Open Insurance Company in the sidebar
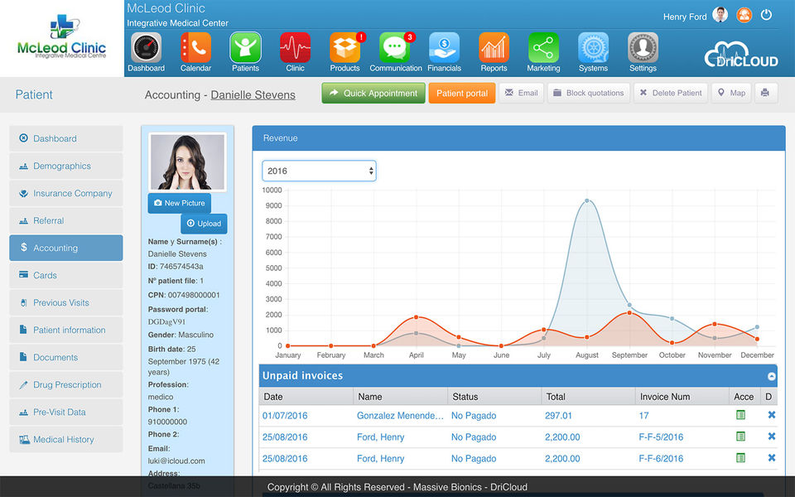795x497 pixels. [x=66, y=193]
